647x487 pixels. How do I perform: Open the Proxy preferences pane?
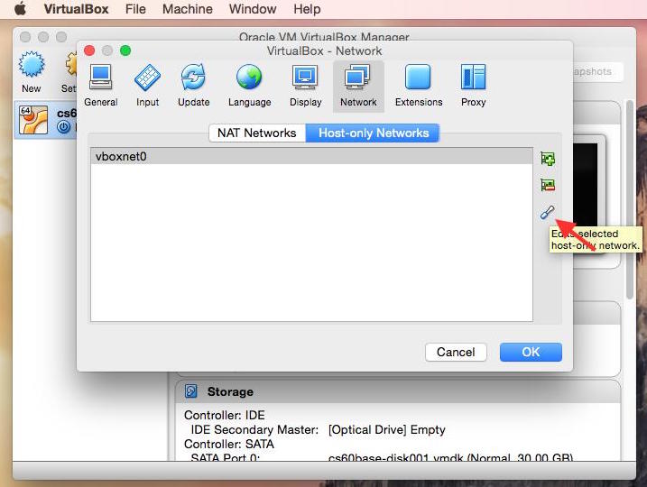coord(473,86)
